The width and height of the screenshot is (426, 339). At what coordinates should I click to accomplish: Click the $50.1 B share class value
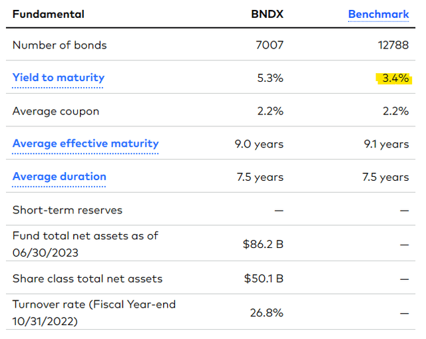(264, 279)
